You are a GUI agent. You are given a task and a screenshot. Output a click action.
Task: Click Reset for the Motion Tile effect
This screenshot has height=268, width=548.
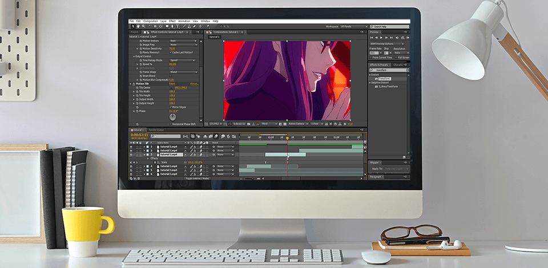pyautogui.click(x=172, y=84)
